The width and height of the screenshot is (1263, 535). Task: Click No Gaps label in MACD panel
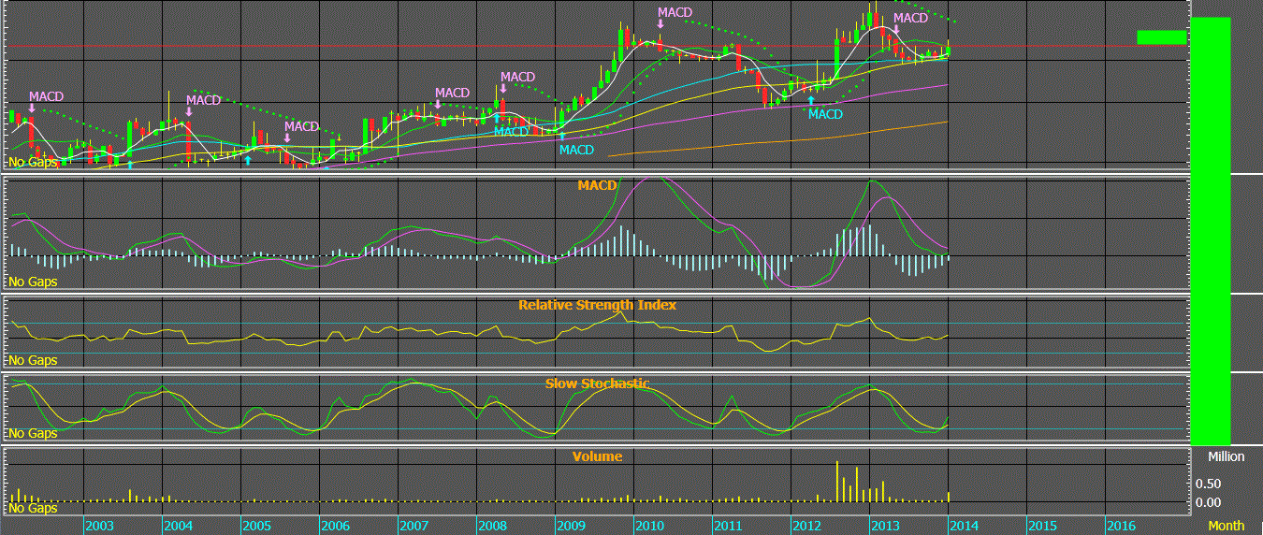[x=33, y=282]
